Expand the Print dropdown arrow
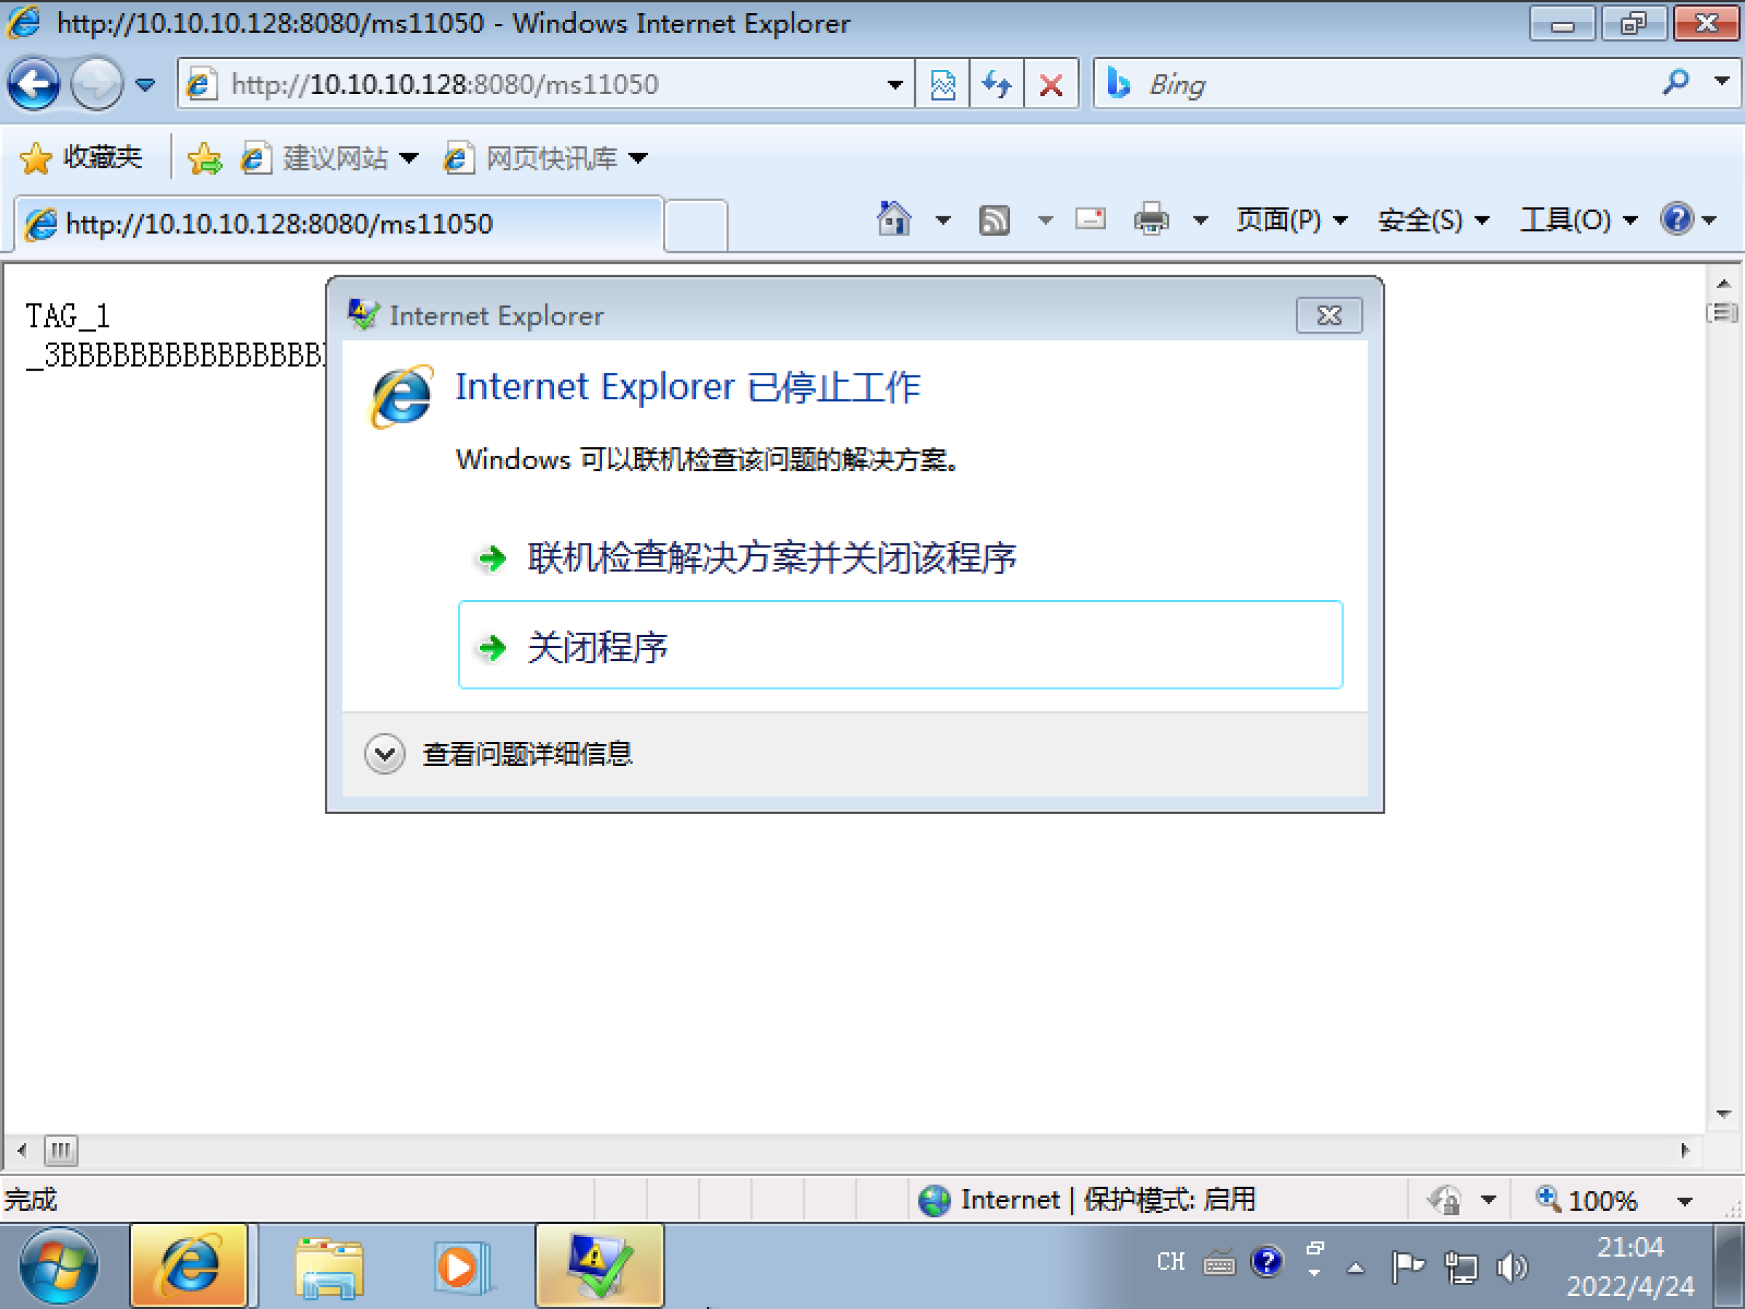The height and width of the screenshot is (1309, 1745). click(x=1200, y=220)
